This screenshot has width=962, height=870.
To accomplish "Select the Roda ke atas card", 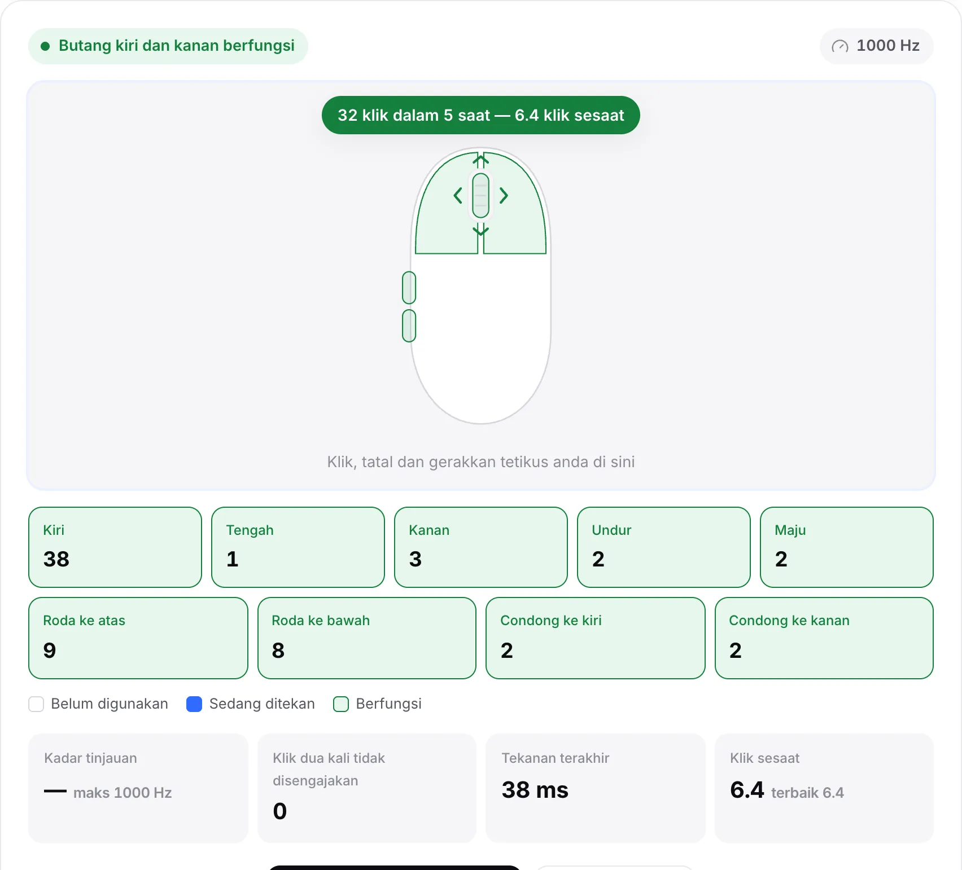I will pos(138,638).
